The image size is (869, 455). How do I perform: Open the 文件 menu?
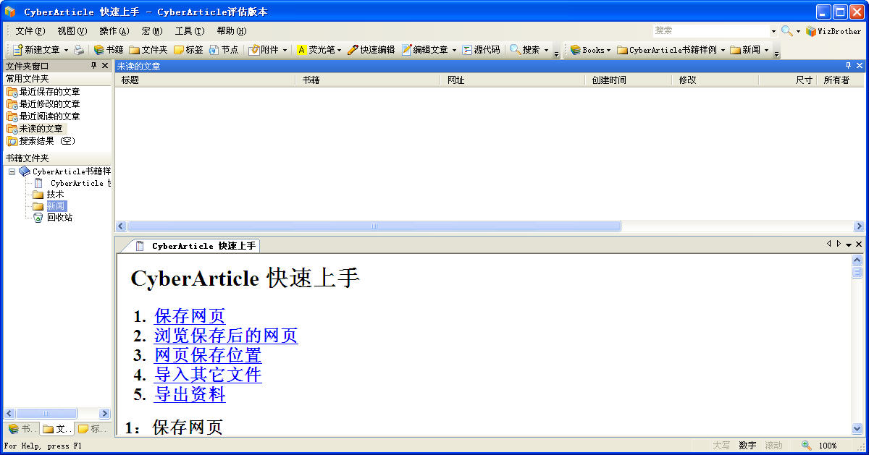pyautogui.click(x=30, y=31)
